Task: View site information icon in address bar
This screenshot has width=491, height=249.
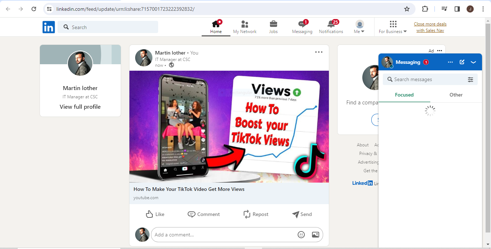Action: click(50, 9)
